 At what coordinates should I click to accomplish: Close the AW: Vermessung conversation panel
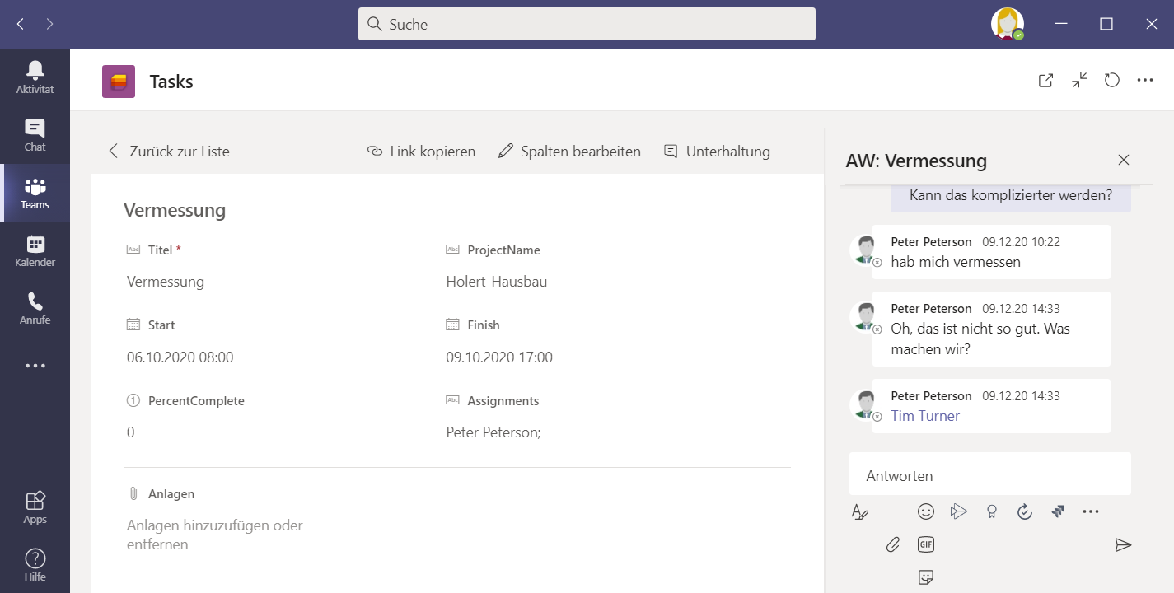point(1123,160)
